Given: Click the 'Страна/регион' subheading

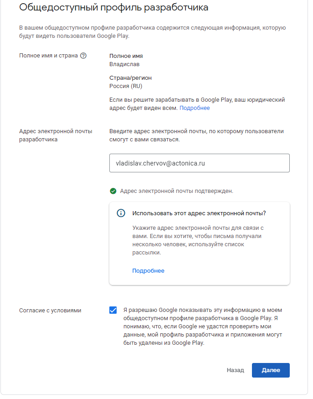Looking at the screenshot, I should pyautogui.click(x=130, y=78).
